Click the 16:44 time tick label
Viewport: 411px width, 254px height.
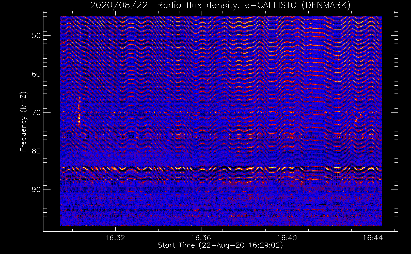point(373,238)
